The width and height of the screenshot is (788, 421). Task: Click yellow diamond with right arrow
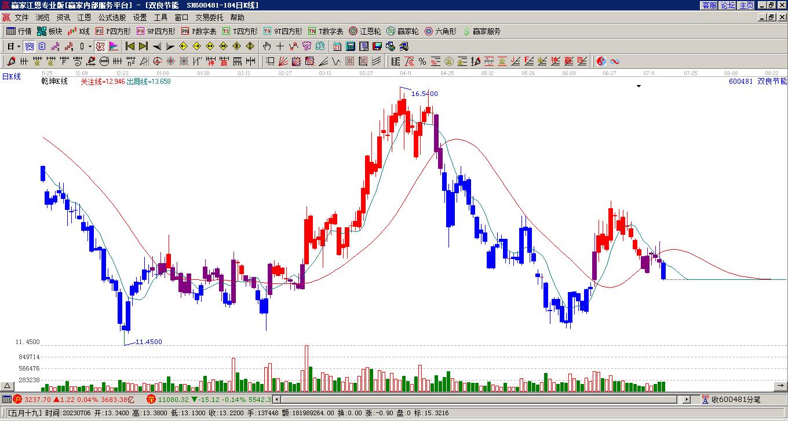[196, 46]
